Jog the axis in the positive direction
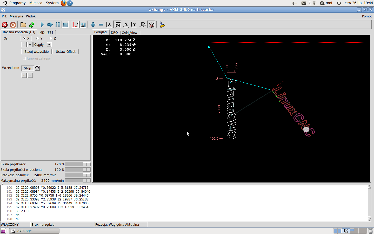374x234 pixels. click(30, 45)
